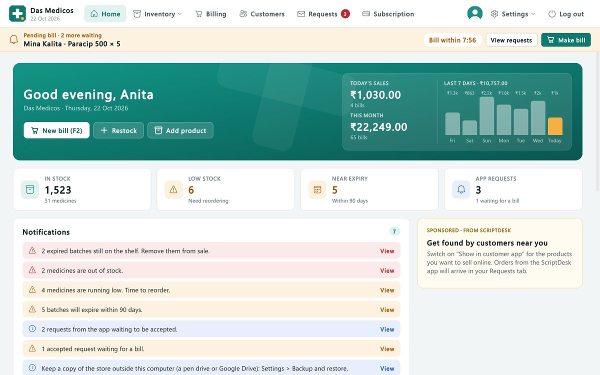
Task: Click the Add product button
Action: click(x=180, y=130)
